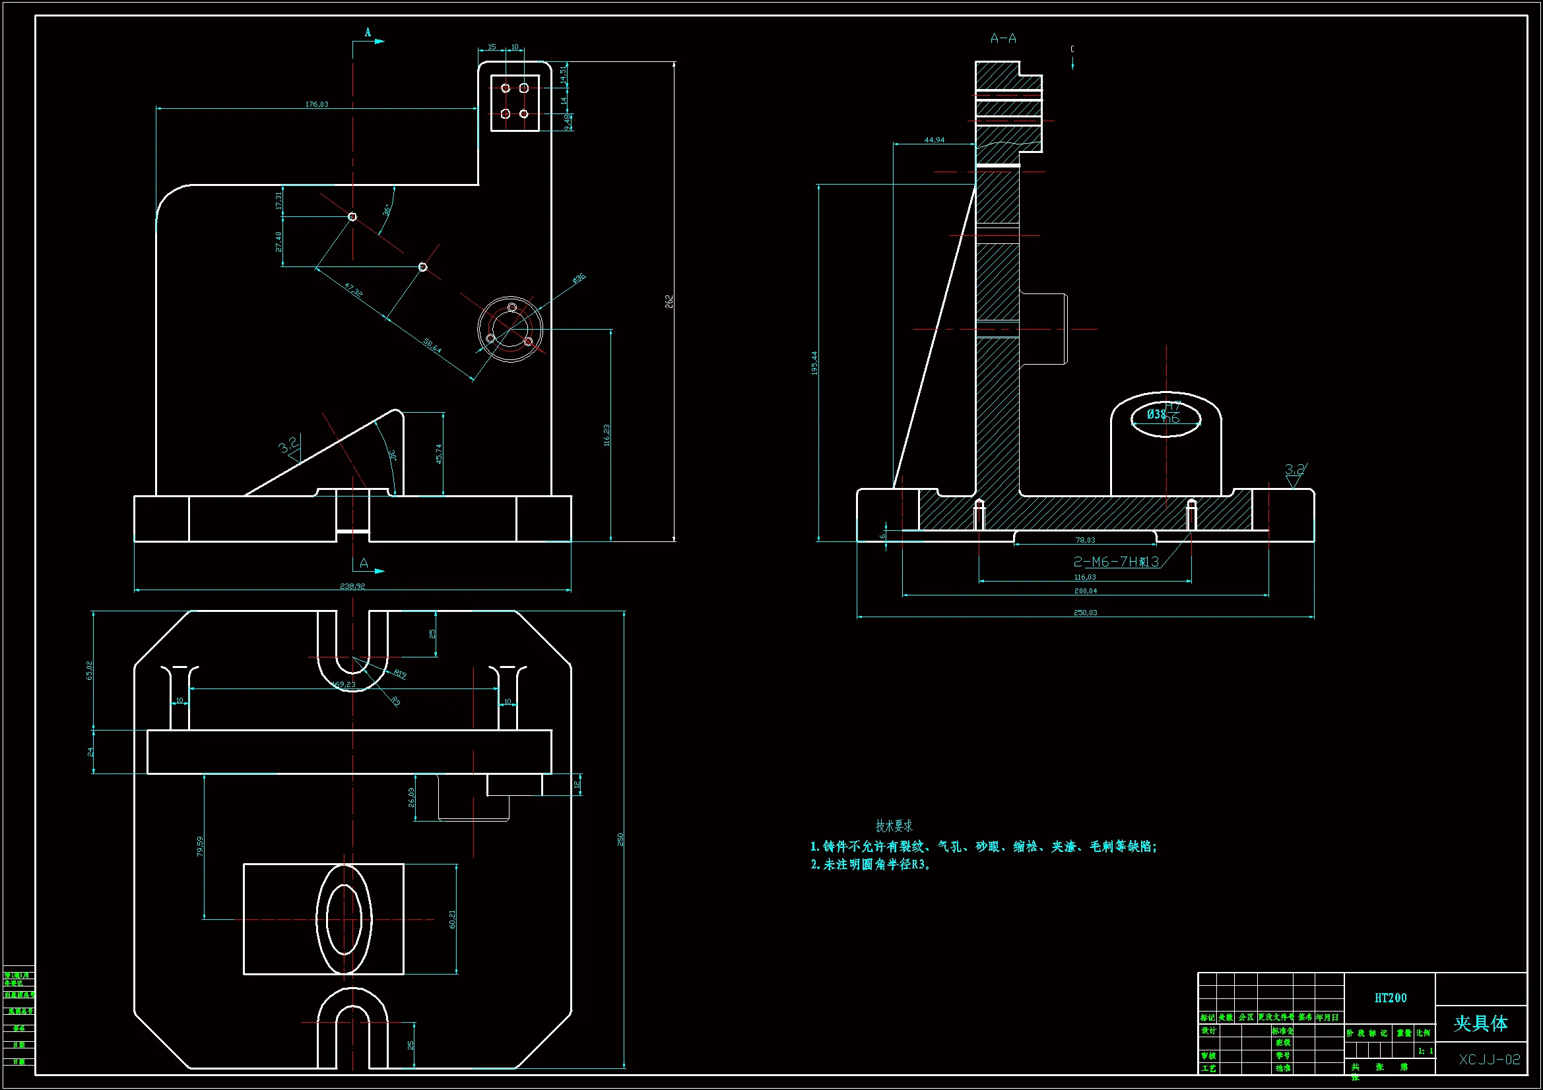The image size is (1543, 1090).
Task: Select the 技术要求 heading text
Action: point(894,826)
